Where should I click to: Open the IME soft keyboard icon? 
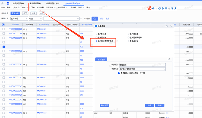pos(166,8)
